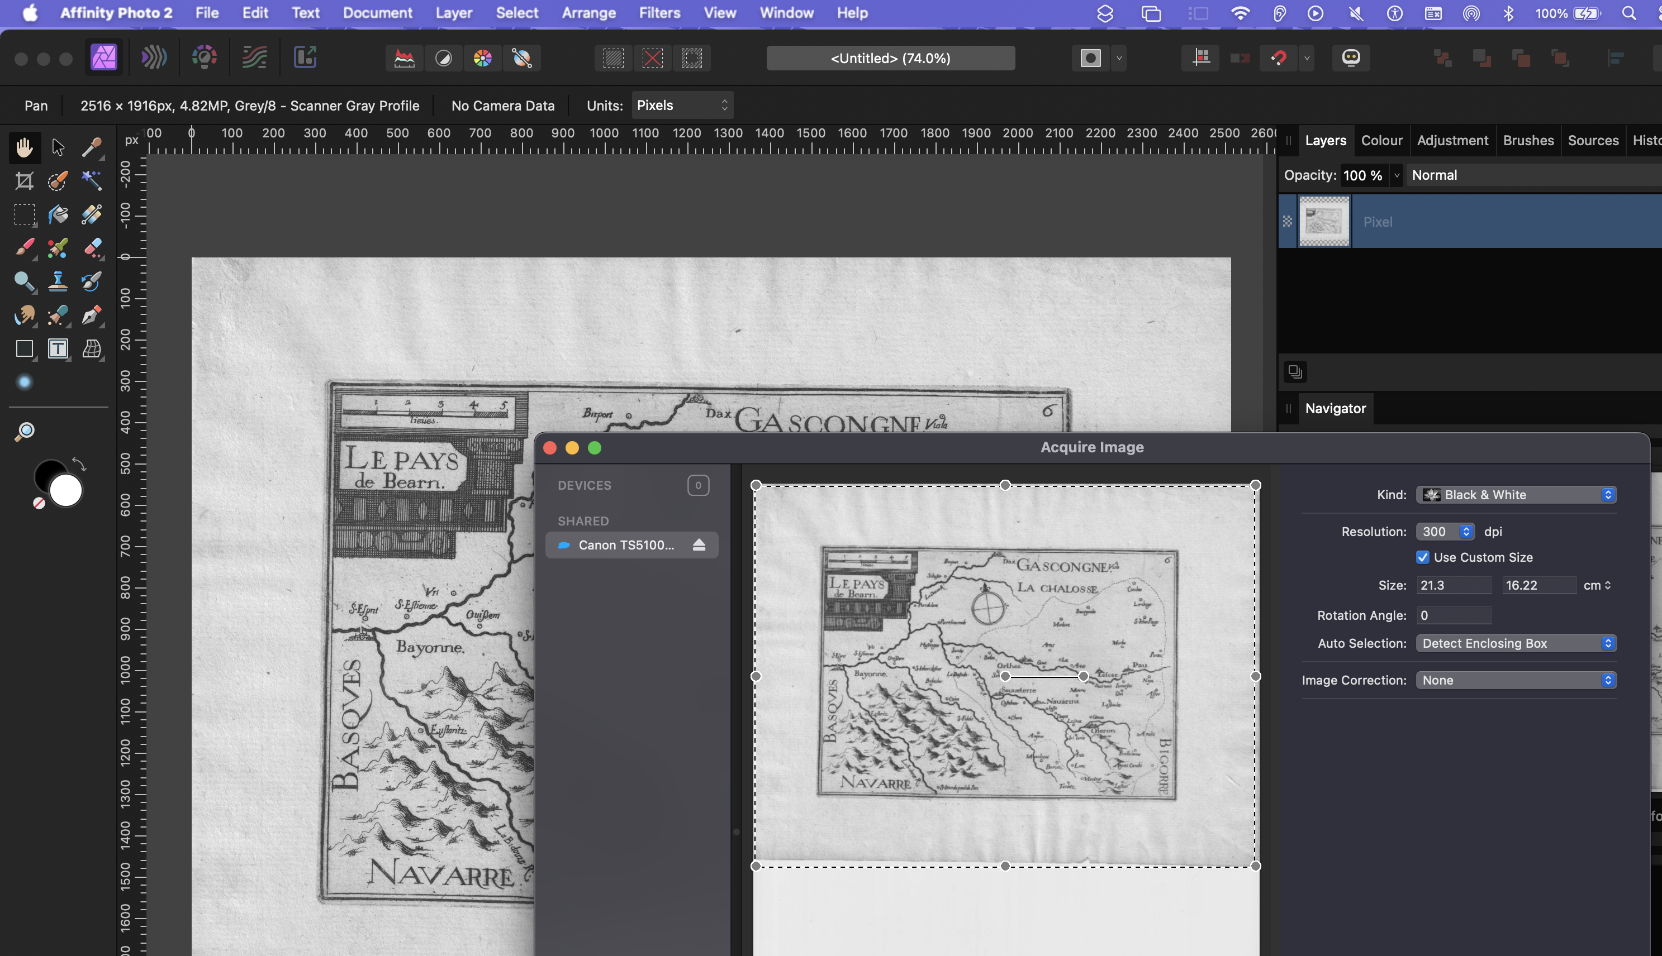1662x956 pixels.
Task: Select the Flood Fill bucket tool
Action: point(58,214)
